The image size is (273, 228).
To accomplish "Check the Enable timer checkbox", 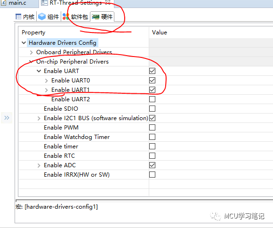I will [x=152, y=146].
